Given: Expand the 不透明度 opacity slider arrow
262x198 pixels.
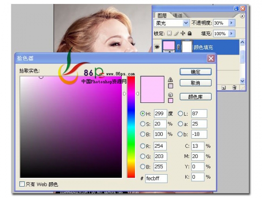Looking at the screenshot, I should pyautogui.click(x=232, y=23).
